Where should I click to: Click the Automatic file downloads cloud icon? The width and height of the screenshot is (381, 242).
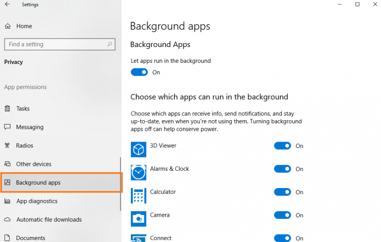7,219
